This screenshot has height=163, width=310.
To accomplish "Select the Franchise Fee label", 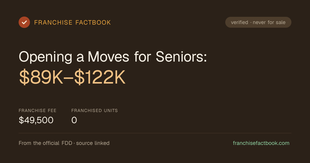I will (x=37, y=110).
